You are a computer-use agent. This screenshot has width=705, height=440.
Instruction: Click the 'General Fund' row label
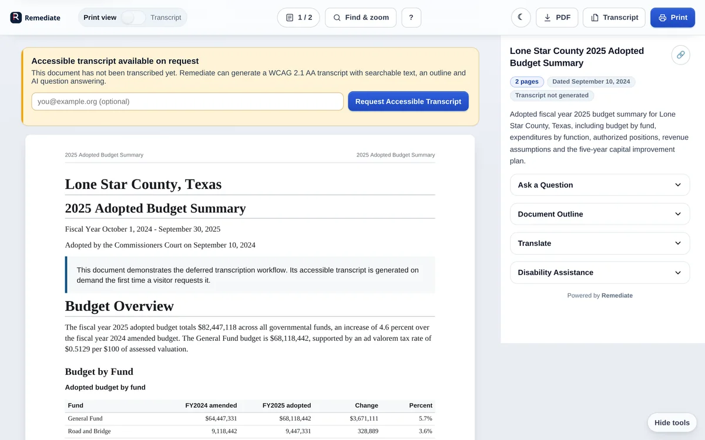(85, 418)
